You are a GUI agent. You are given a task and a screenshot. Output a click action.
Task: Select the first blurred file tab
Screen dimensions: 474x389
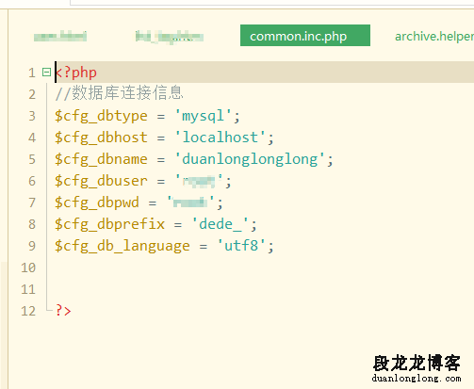(x=60, y=36)
